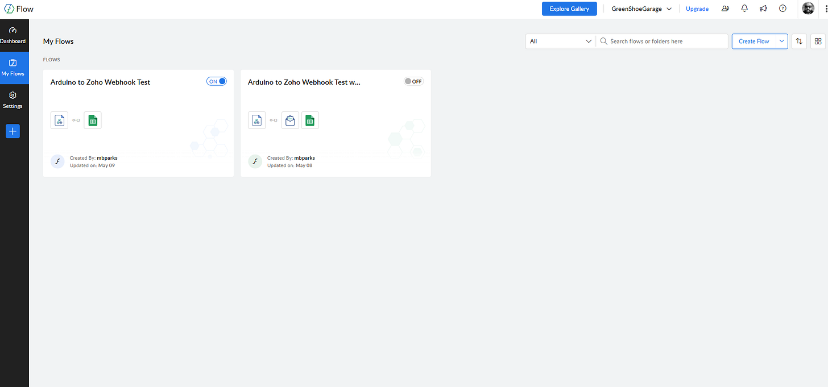Click the Zoho Flow logo
The height and width of the screenshot is (387, 828).
point(19,9)
